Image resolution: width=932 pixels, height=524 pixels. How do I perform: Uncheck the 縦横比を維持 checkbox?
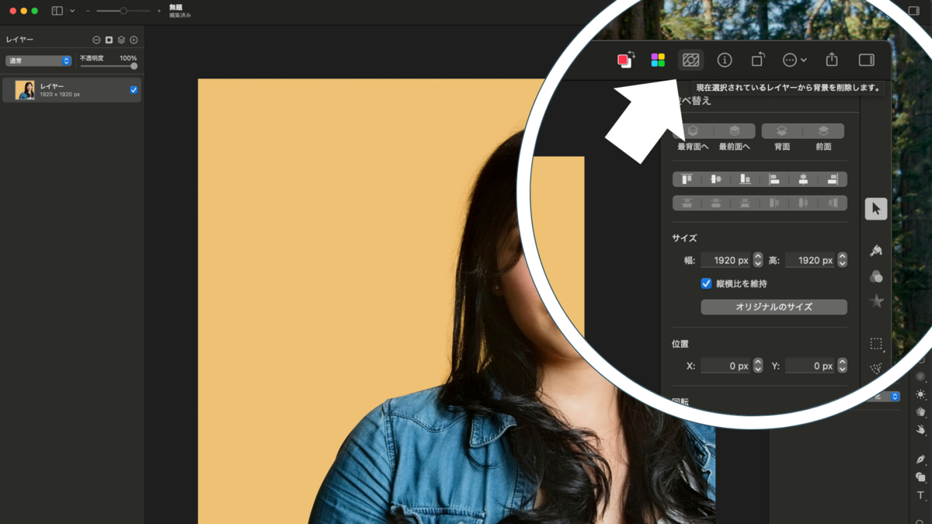(706, 284)
